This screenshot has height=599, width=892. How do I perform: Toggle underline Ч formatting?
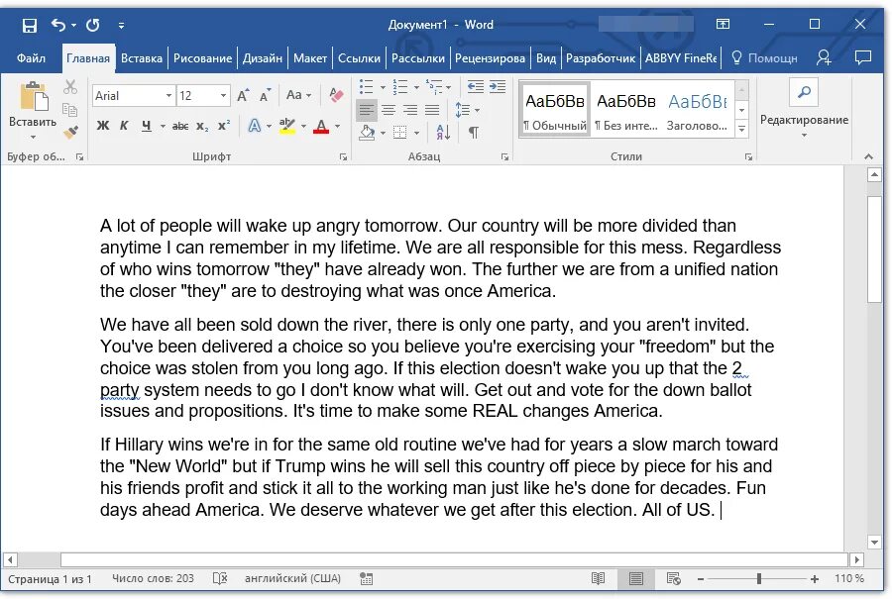[147, 126]
